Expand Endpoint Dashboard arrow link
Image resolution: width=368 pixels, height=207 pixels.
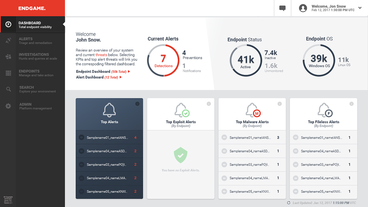tap(129, 71)
